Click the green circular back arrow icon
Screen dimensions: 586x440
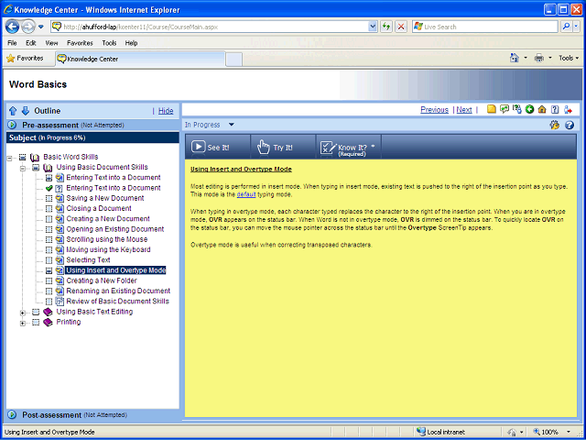tap(529, 109)
